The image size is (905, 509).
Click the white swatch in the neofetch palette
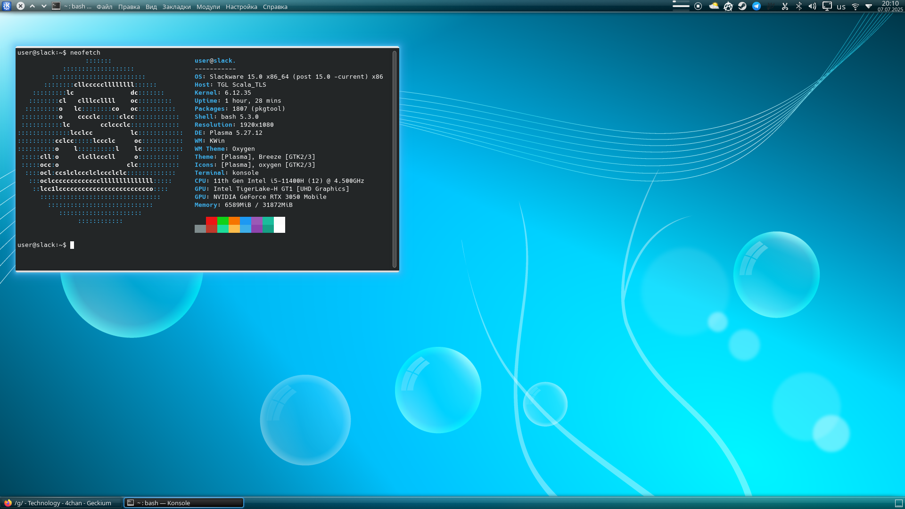[280, 225]
